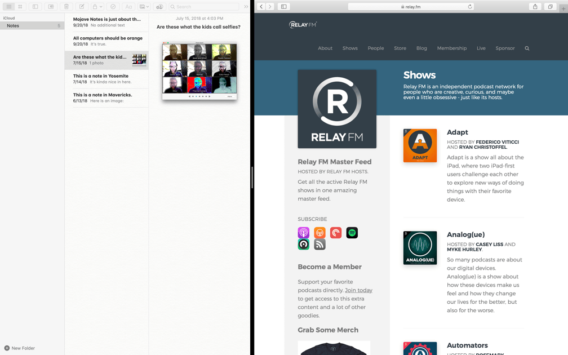Open the attachments browser in Notes
Viewport: 568px width, 355px height.
(x=51, y=7)
